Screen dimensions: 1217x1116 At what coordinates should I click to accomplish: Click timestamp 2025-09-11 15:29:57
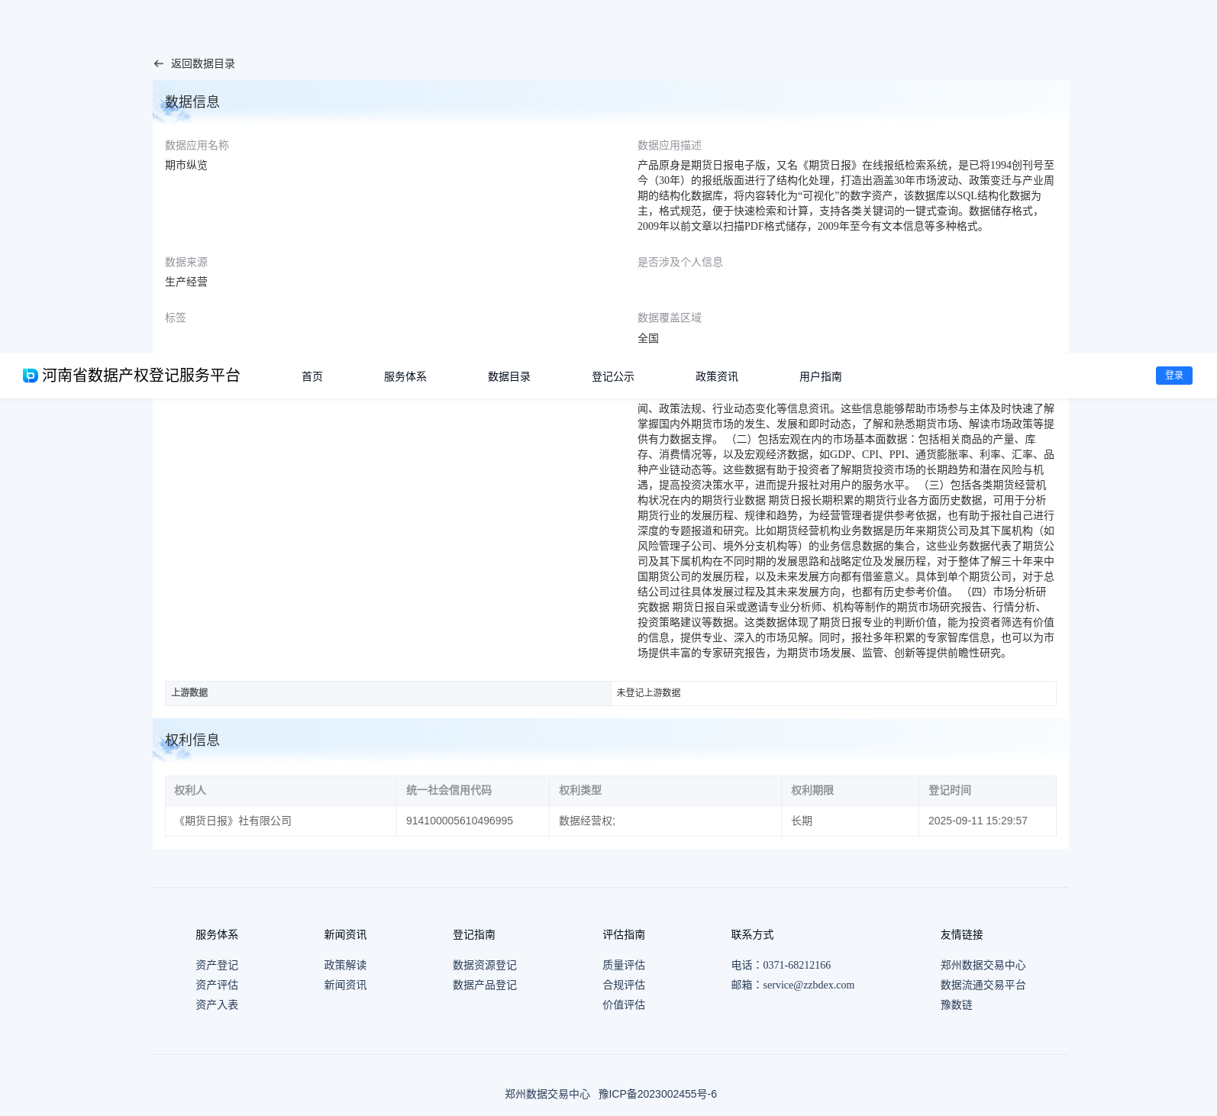point(978,821)
